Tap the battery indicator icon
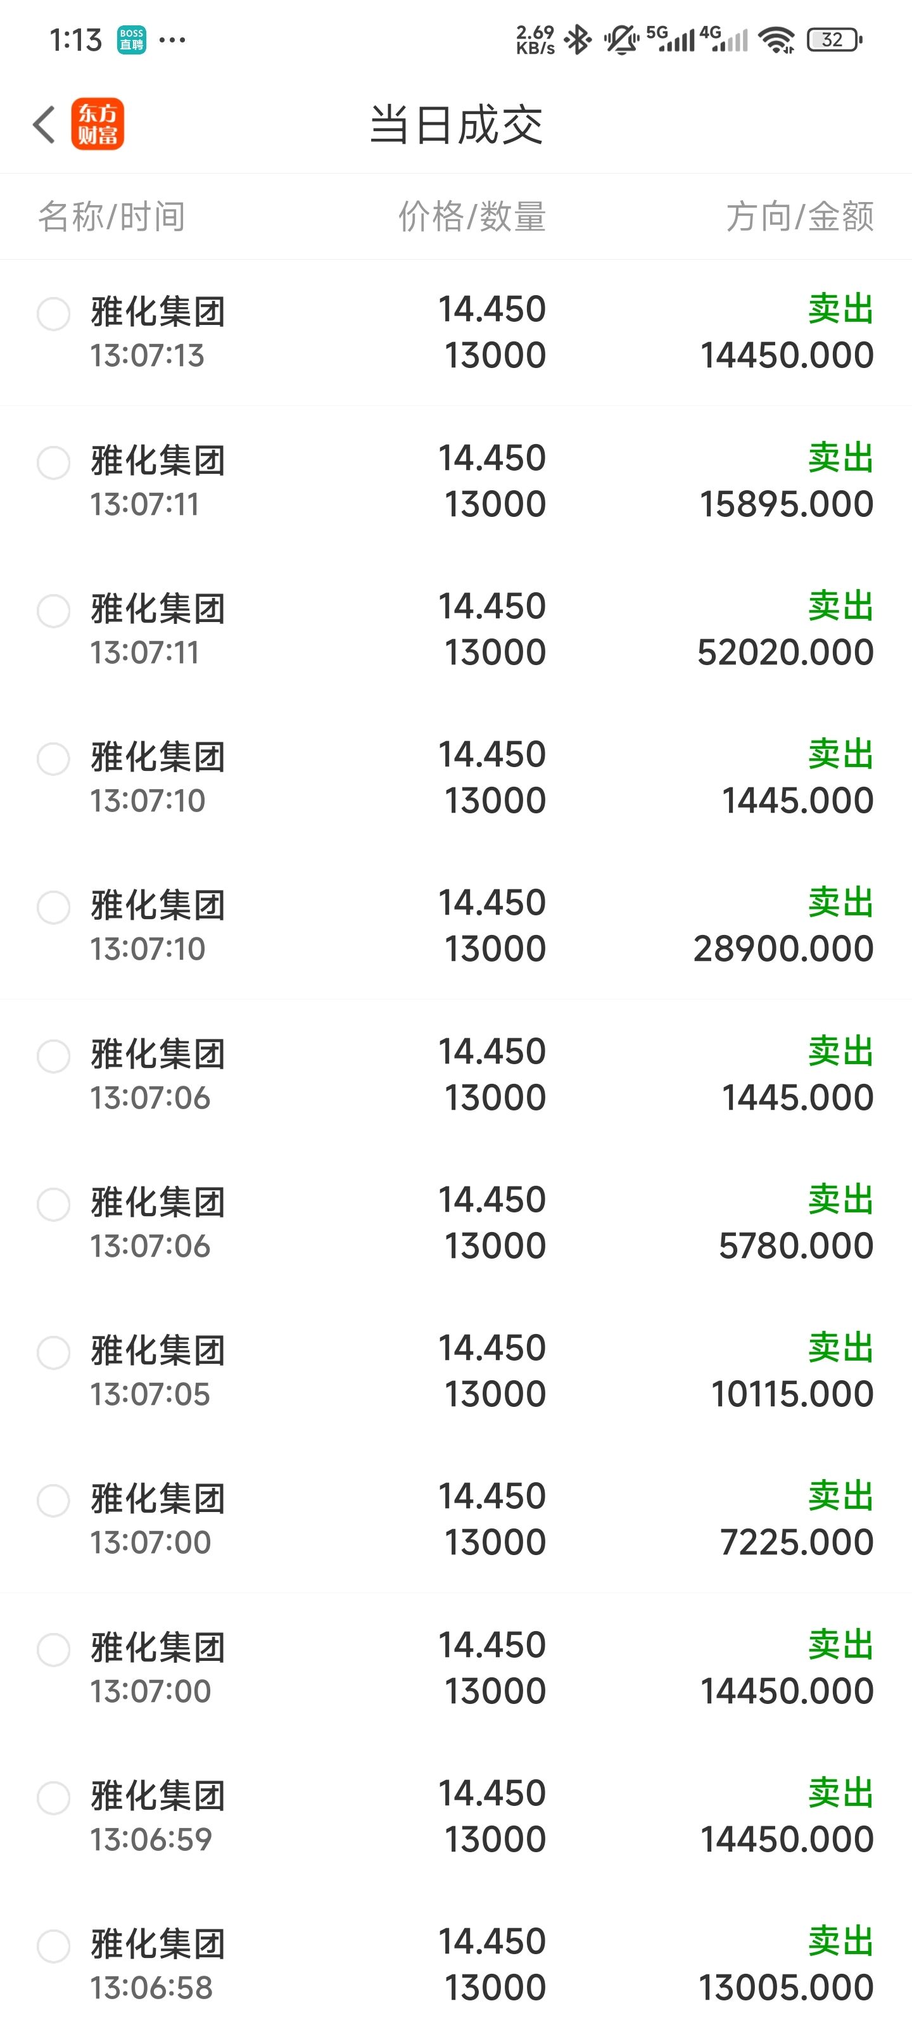The height and width of the screenshot is (2027, 912). [834, 39]
